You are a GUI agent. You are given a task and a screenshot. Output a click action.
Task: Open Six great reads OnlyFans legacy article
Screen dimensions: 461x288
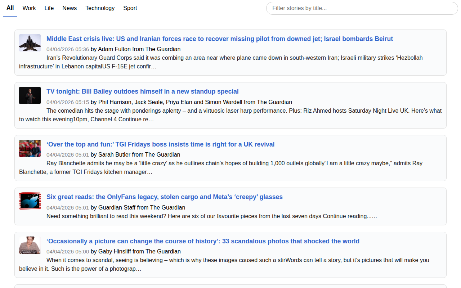click(x=164, y=197)
